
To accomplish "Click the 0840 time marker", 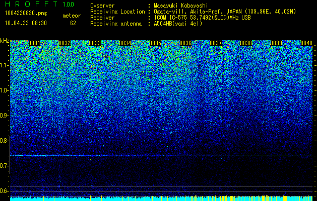I will click(306, 43).
